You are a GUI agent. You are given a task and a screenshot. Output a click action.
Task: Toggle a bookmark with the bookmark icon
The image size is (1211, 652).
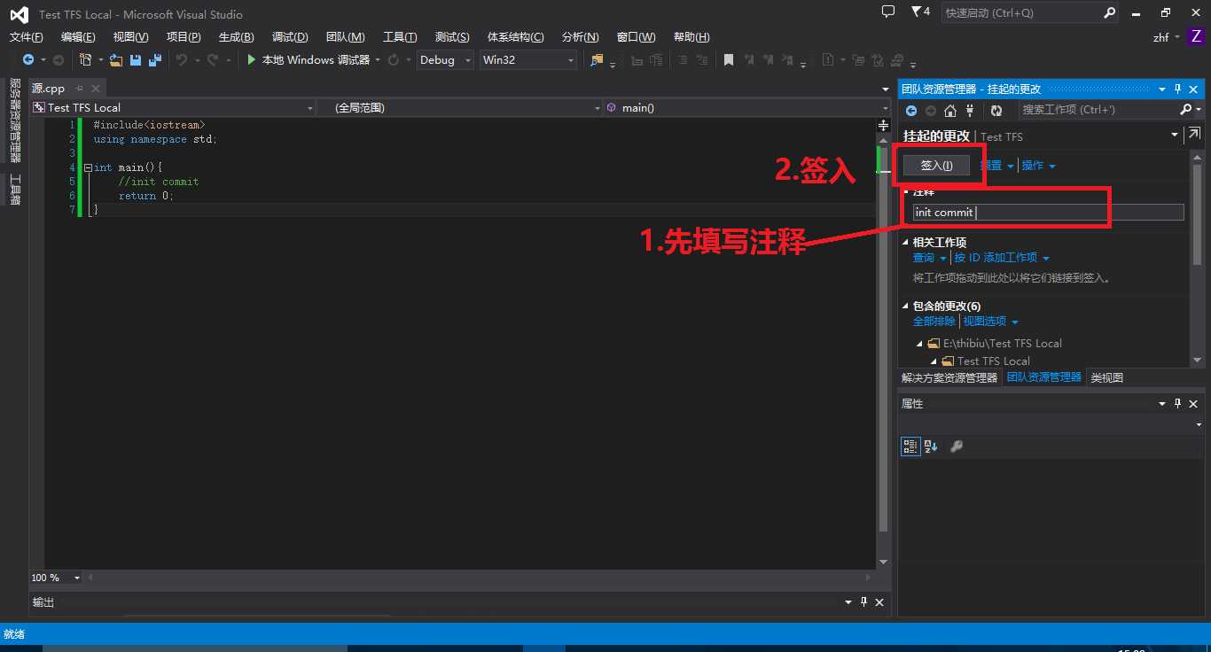[729, 60]
